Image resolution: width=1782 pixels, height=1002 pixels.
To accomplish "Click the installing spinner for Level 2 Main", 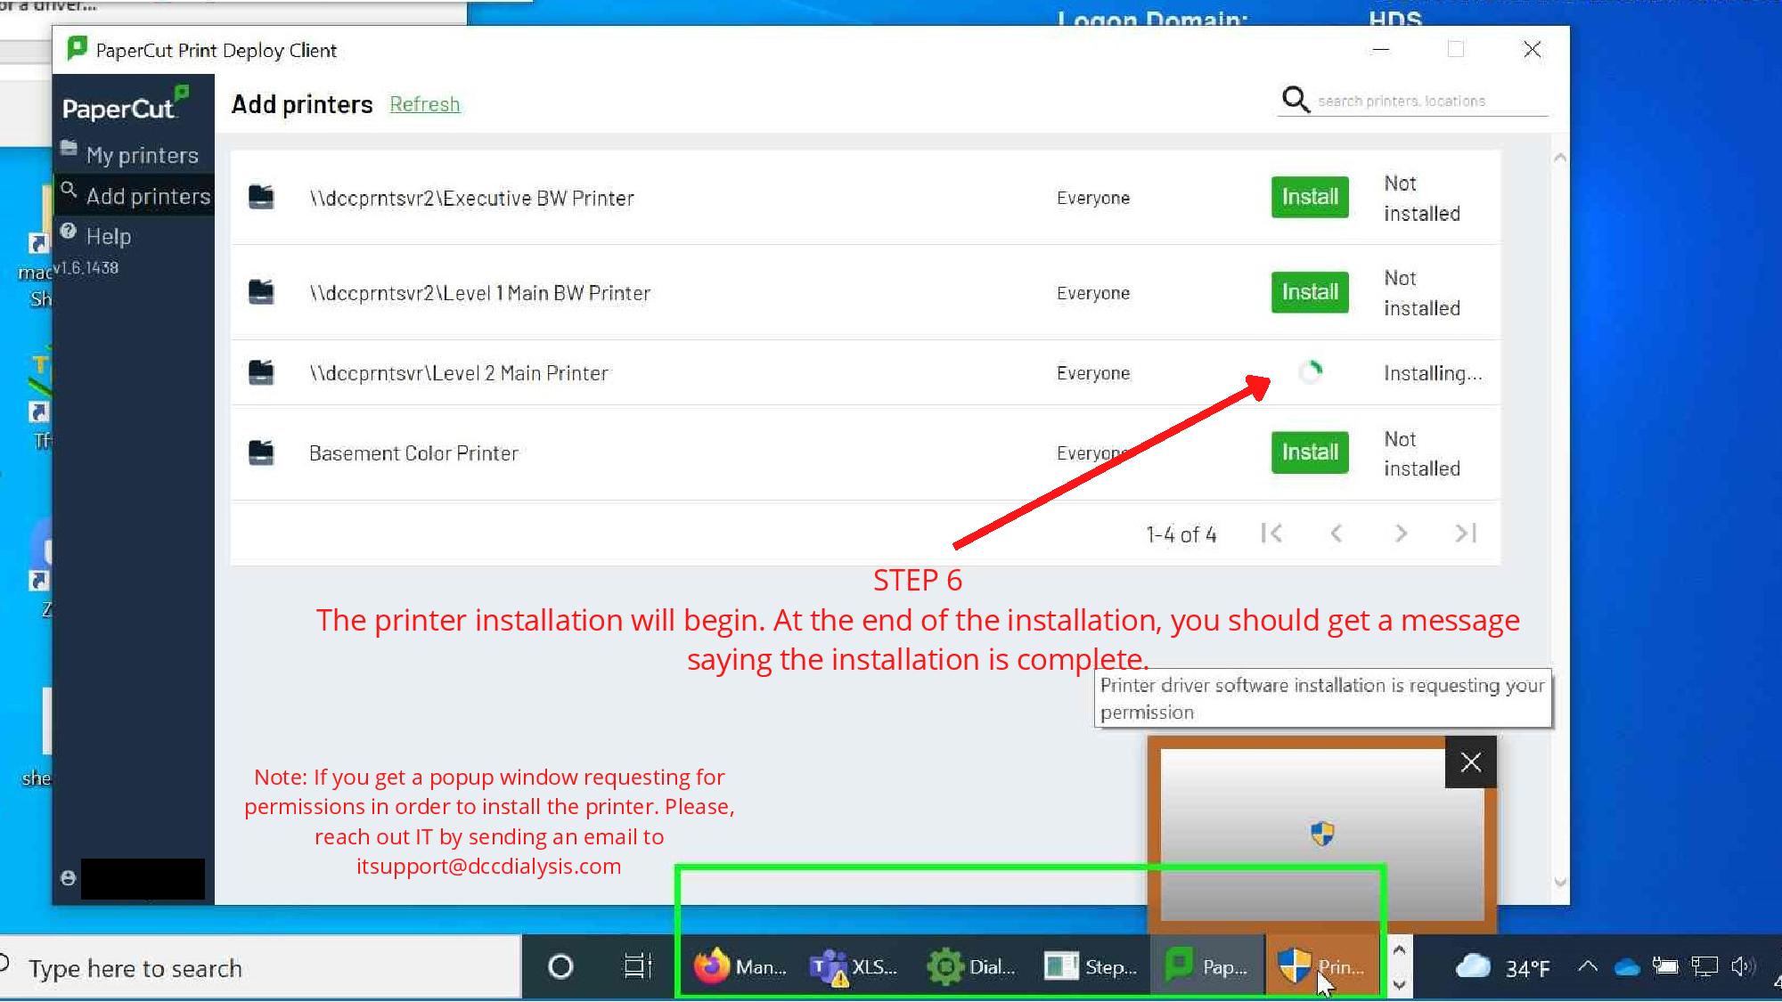I will click(x=1310, y=372).
